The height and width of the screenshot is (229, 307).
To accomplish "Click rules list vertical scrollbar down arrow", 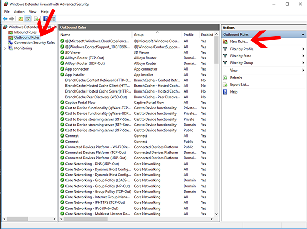I will 216,214.
